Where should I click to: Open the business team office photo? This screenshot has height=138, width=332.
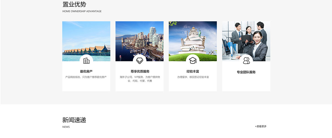point(246,41)
